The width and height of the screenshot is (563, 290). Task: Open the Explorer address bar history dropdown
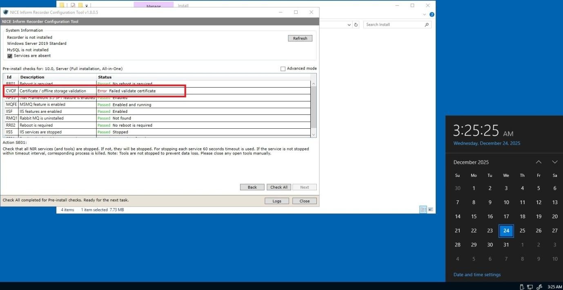click(349, 25)
